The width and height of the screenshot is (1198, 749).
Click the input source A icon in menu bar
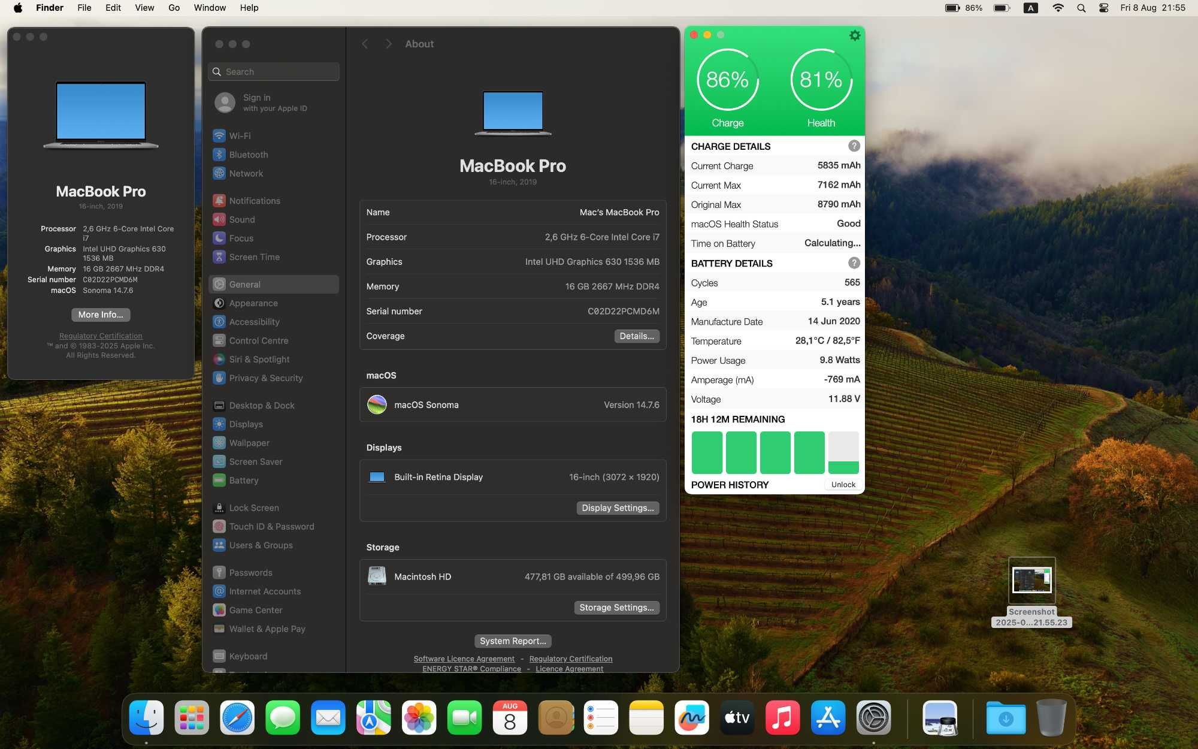click(1031, 8)
